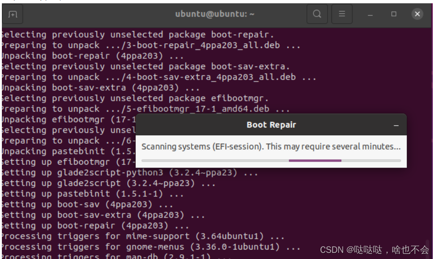Minimize the terminal window
This screenshot has width=437, height=259.
pyautogui.click(x=370, y=14)
